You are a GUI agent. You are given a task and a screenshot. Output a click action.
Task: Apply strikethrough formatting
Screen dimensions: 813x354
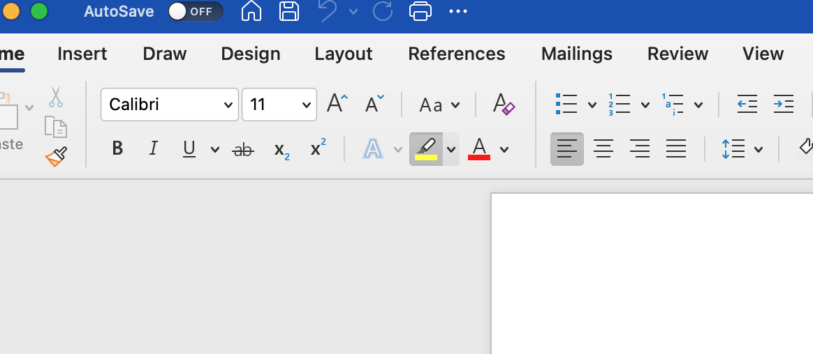[243, 148]
